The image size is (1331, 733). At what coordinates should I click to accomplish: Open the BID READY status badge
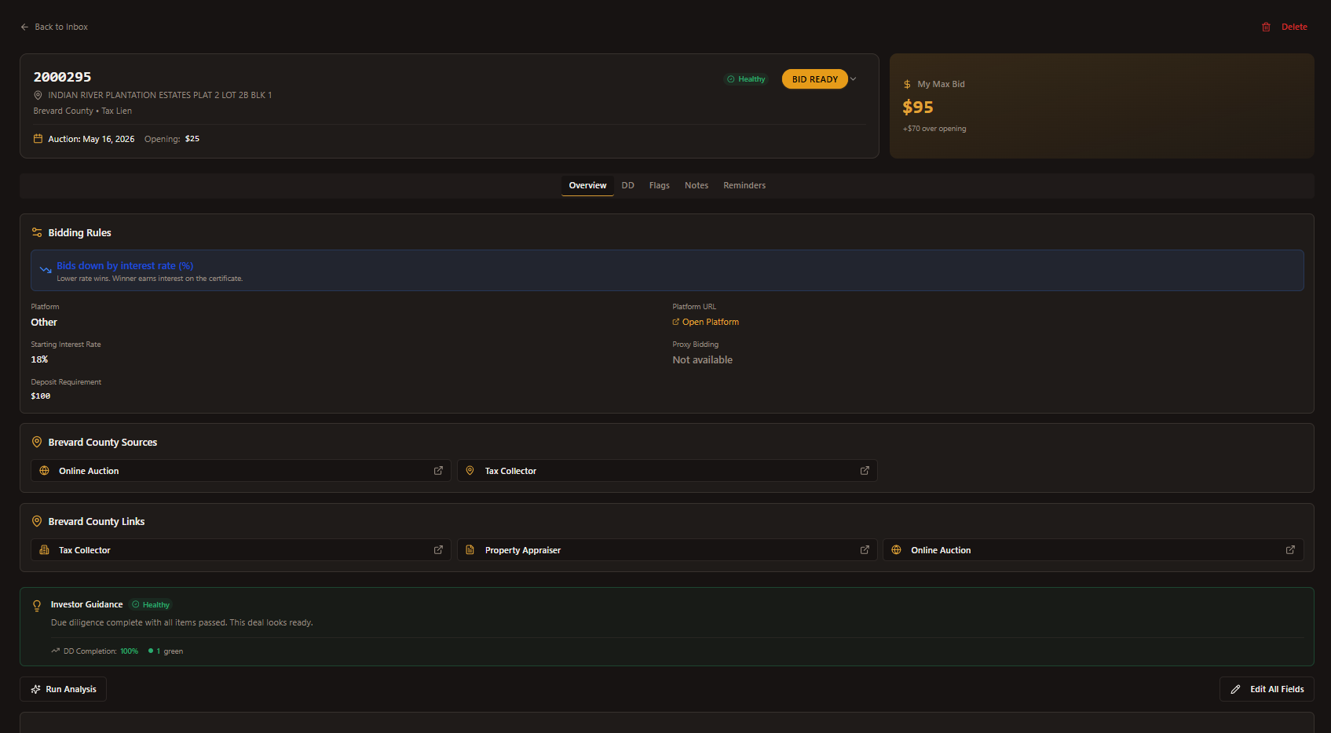(x=815, y=79)
